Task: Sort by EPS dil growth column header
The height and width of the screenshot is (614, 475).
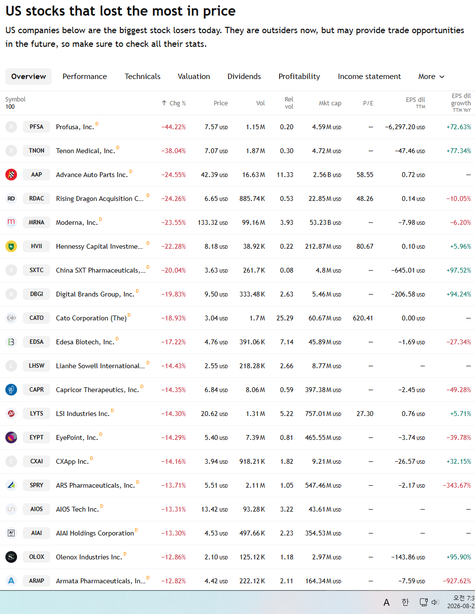Action: pyautogui.click(x=461, y=102)
